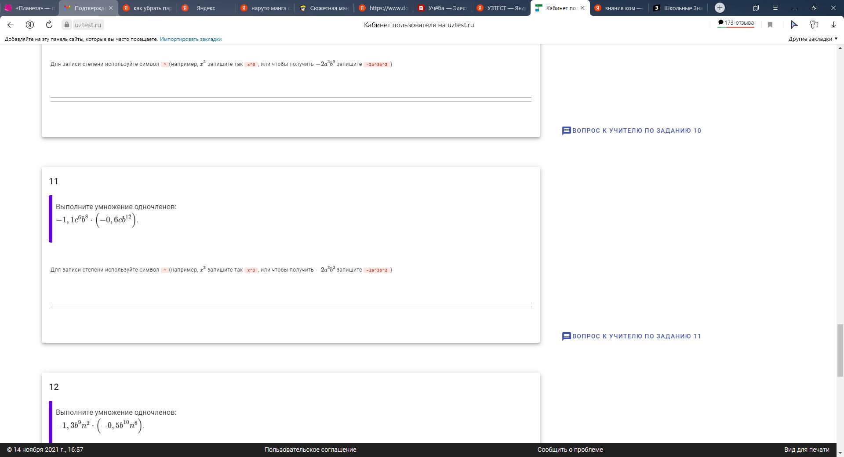This screenshot has height=457, width=844.
Task: Close the active 'Кабинет пол' tab
Action: point(582,8)
